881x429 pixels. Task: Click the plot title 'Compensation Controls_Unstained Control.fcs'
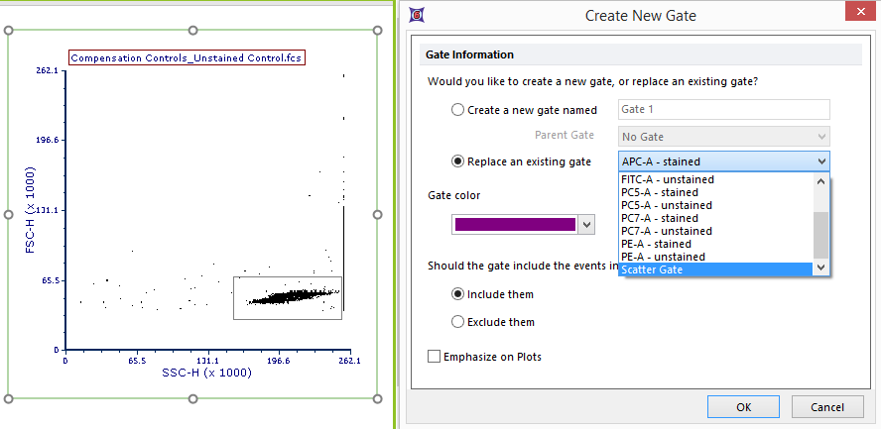coord(187,58)
